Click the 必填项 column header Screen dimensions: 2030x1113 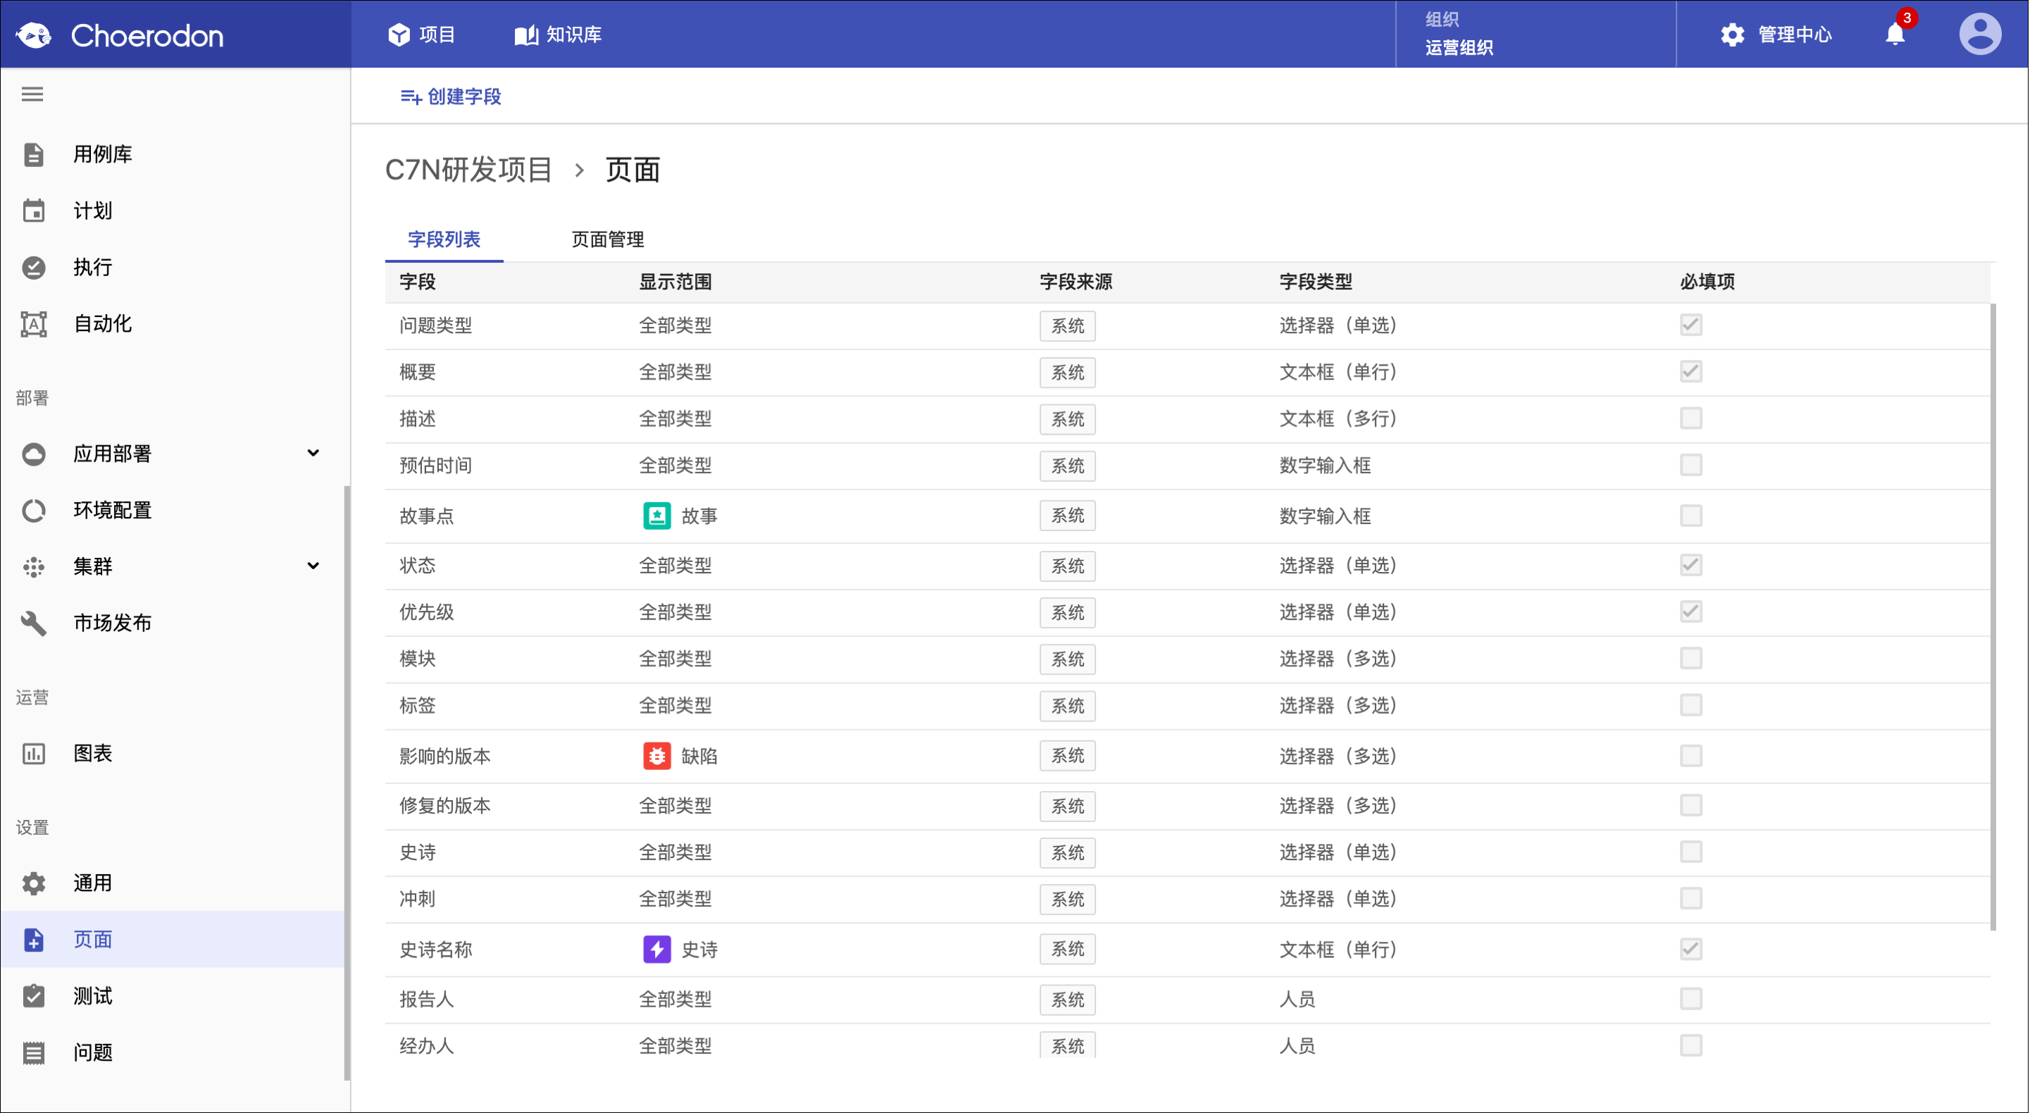click(1707, 282)
